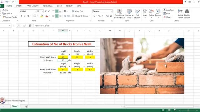Viewport: 200px width, 112px height.
Task: Expand the Clear dropdown
Action: [171, 17]
